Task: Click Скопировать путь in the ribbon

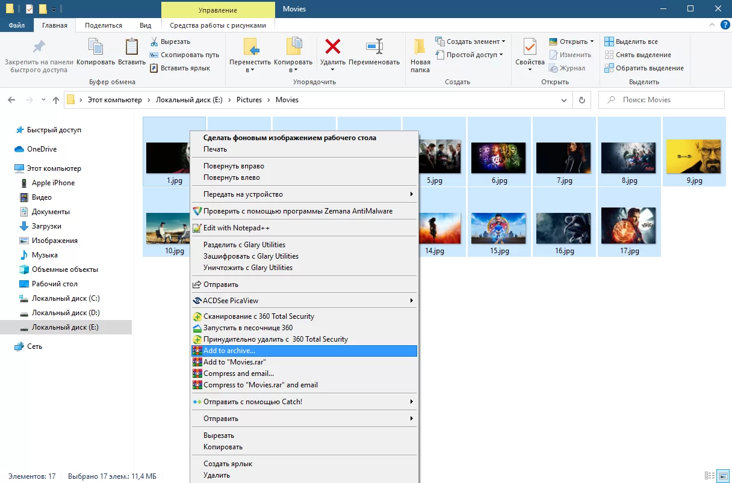Action: (x=184, y=55)
